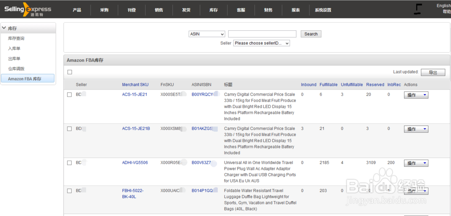Open the 库存 top menu
Viewport: 451px width, 216px height.
click(x=213, y=10)
